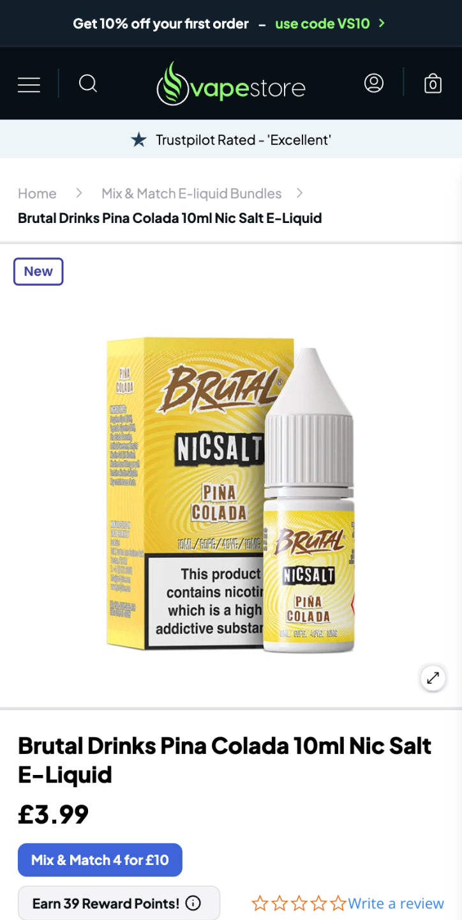Click the arrow after use code VS10
The height and width of the screenshot is (920, 462).
[382, 24]
